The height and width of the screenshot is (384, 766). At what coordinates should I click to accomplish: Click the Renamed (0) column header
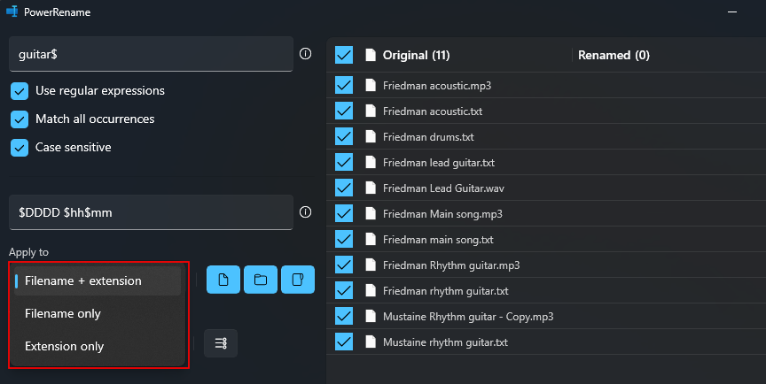(x=614, y=55)
